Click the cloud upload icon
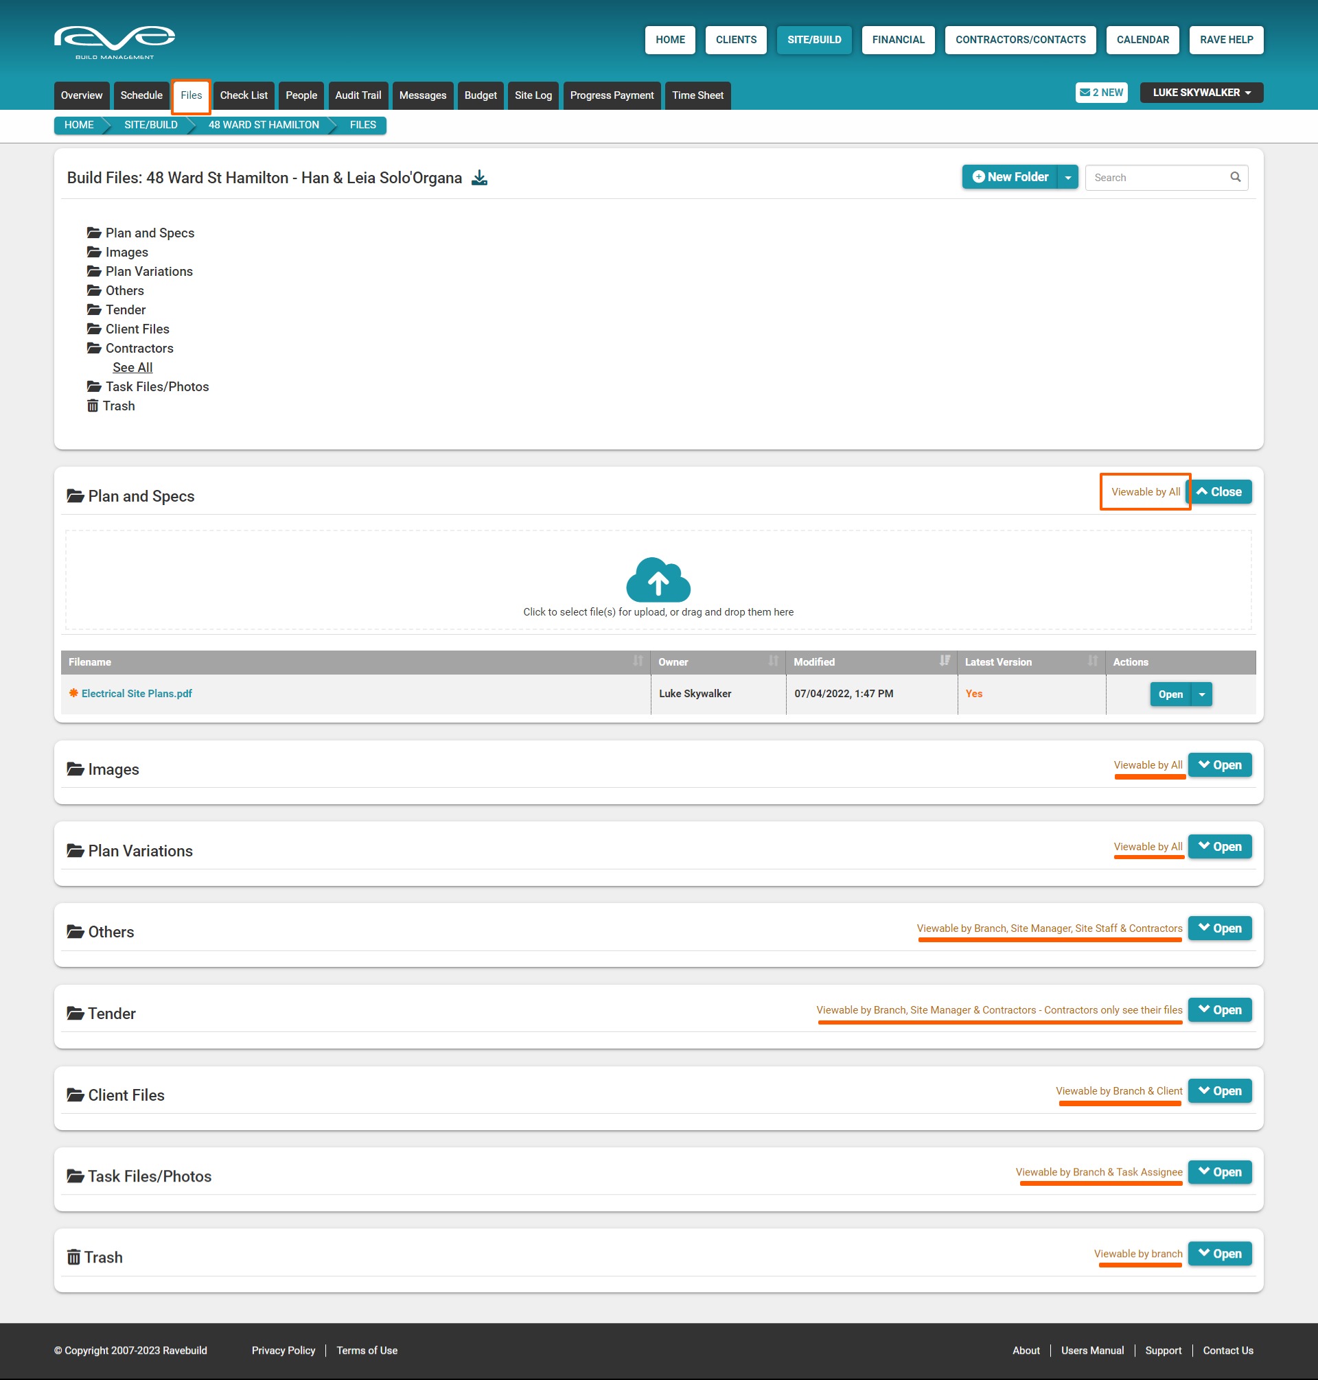Screen dimensions: 1318x1380 (x=658, y=580)
